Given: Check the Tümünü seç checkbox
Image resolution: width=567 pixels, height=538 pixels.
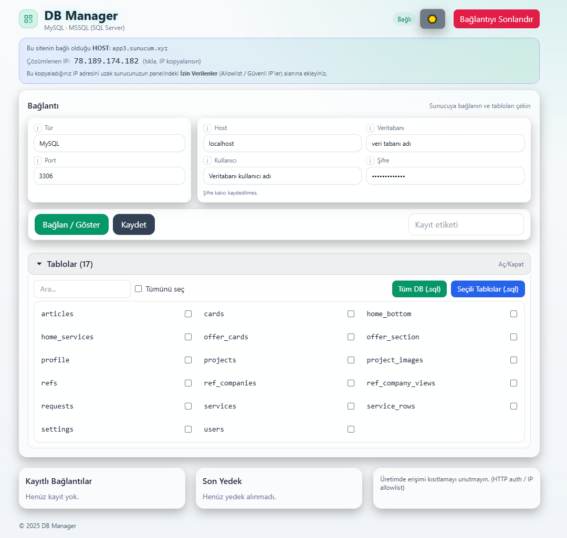Looking at the screenshot, I should (139, 289).
